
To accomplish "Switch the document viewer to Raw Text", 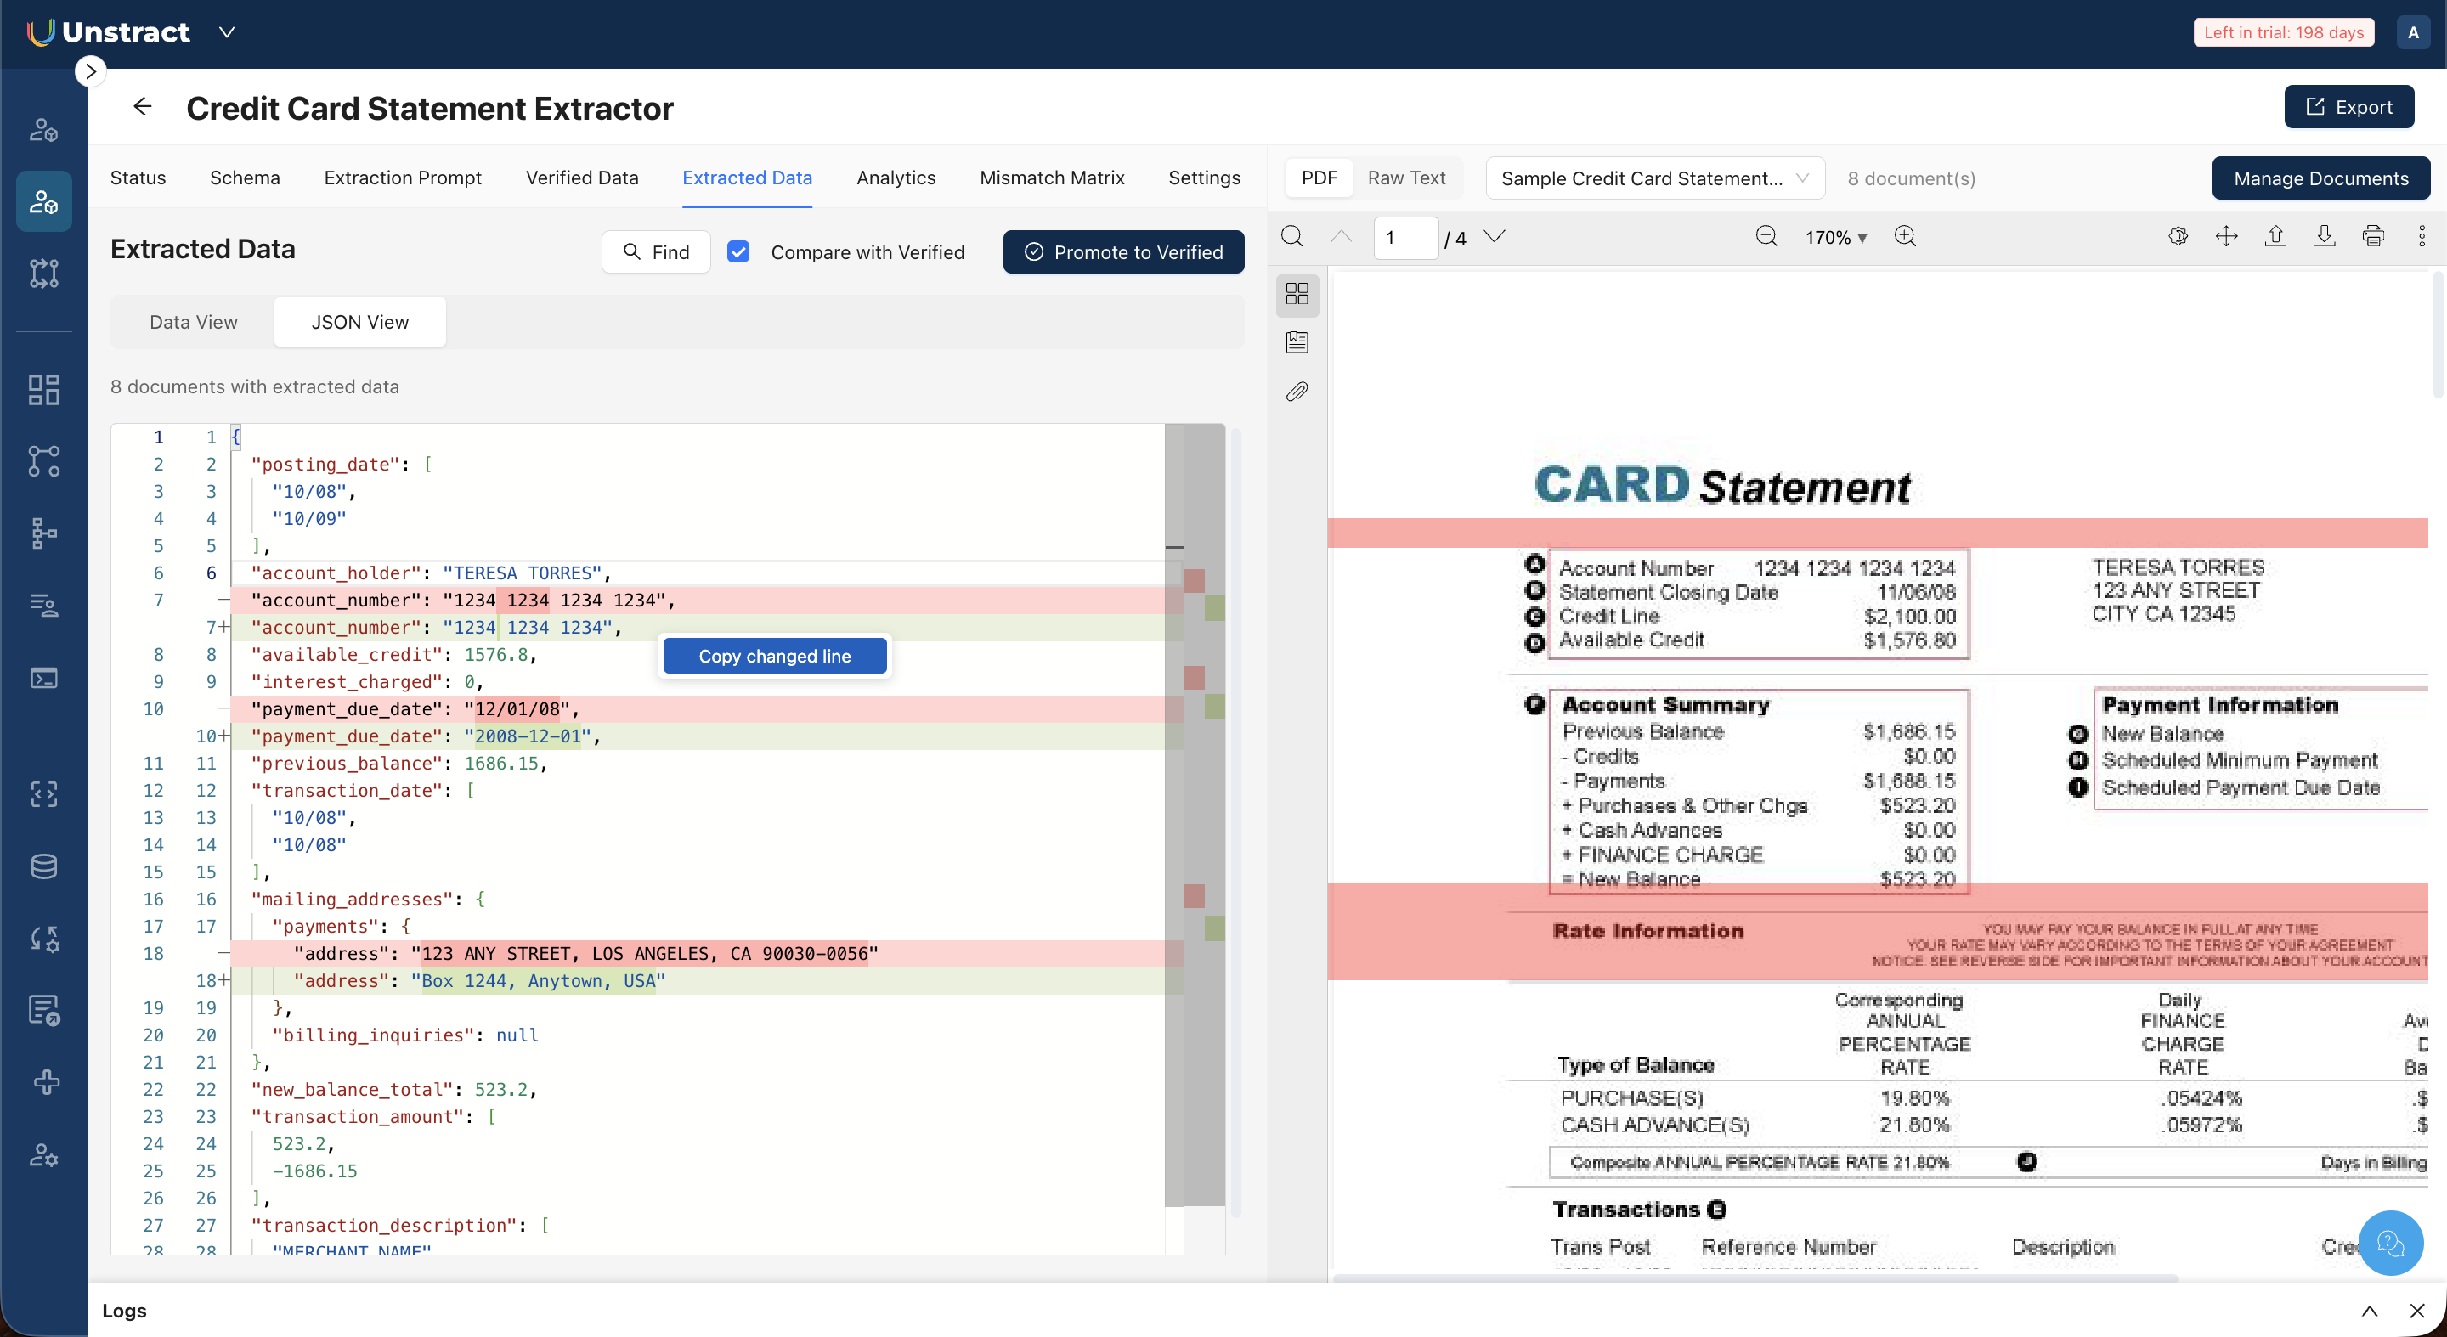I will (x=1406, y=178).
